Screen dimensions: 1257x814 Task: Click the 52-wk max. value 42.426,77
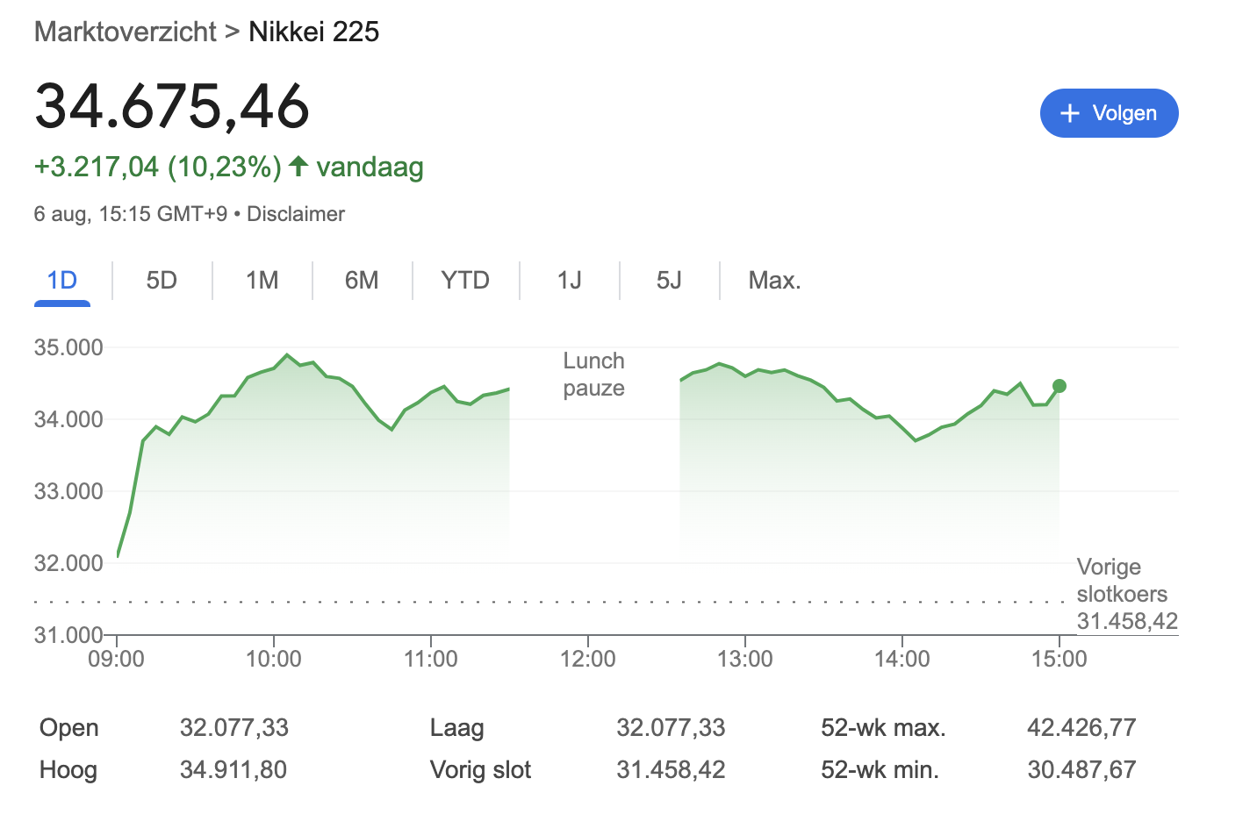1081,727
